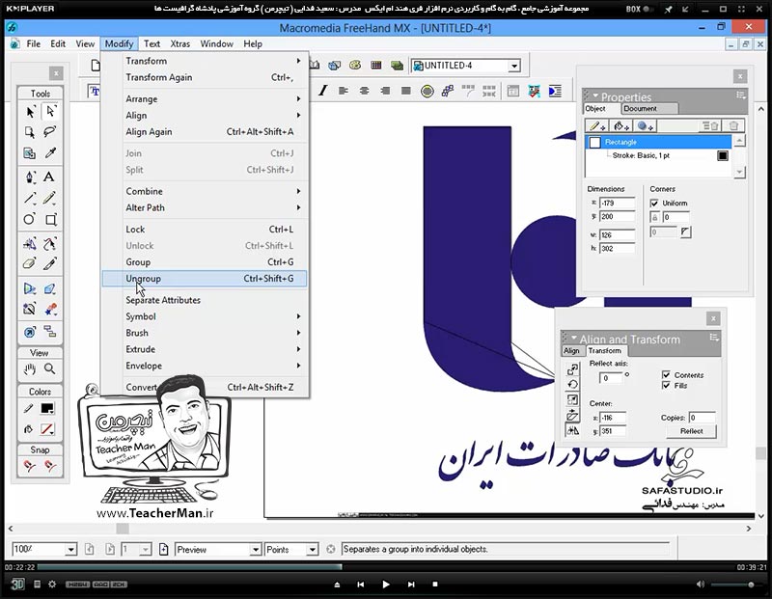Toggle Fills checkbox in Transform panel
This screenshot has width=772, height=599.
[x=666, y=386]
